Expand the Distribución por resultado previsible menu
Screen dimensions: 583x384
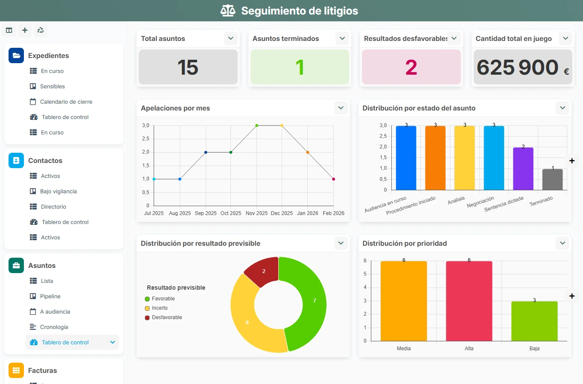tap(341, 243)
